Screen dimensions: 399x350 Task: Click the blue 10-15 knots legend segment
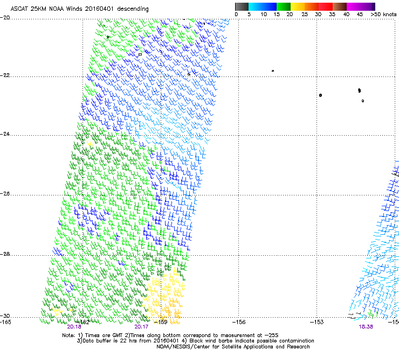point(270,6)
